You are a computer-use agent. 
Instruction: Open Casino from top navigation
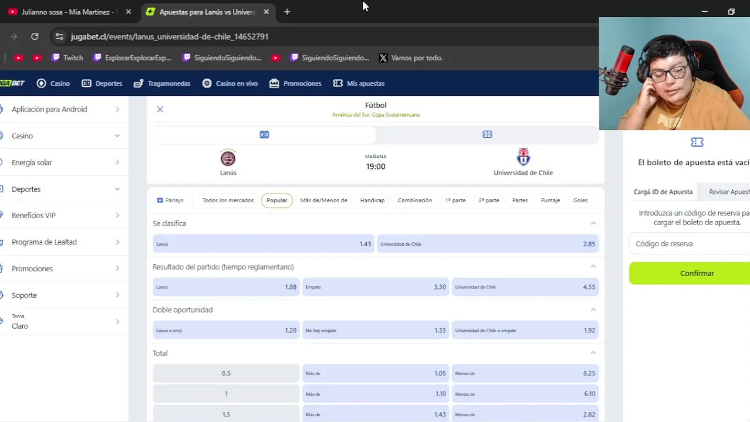point(53,83)
